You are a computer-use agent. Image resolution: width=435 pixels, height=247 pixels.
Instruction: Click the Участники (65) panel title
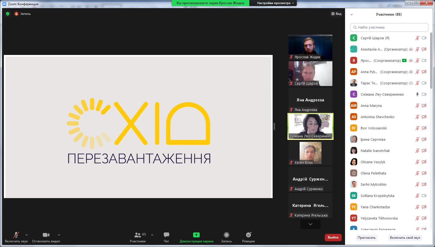pyautogui.click(x=389, y=14)
